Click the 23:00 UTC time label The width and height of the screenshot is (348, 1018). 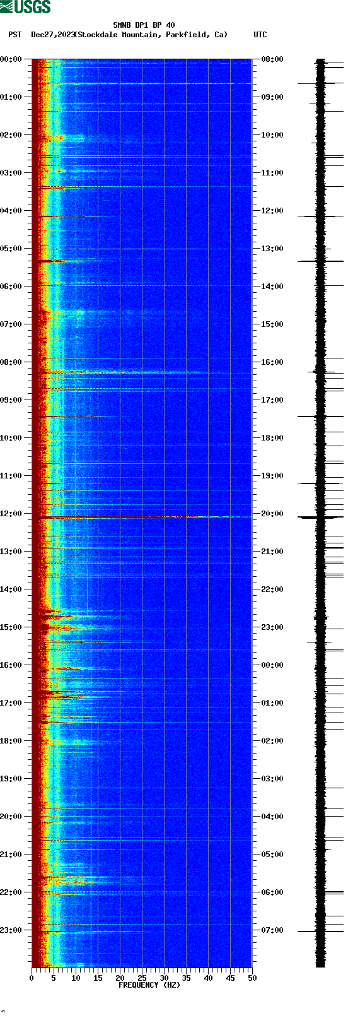(x=272, y=627)
